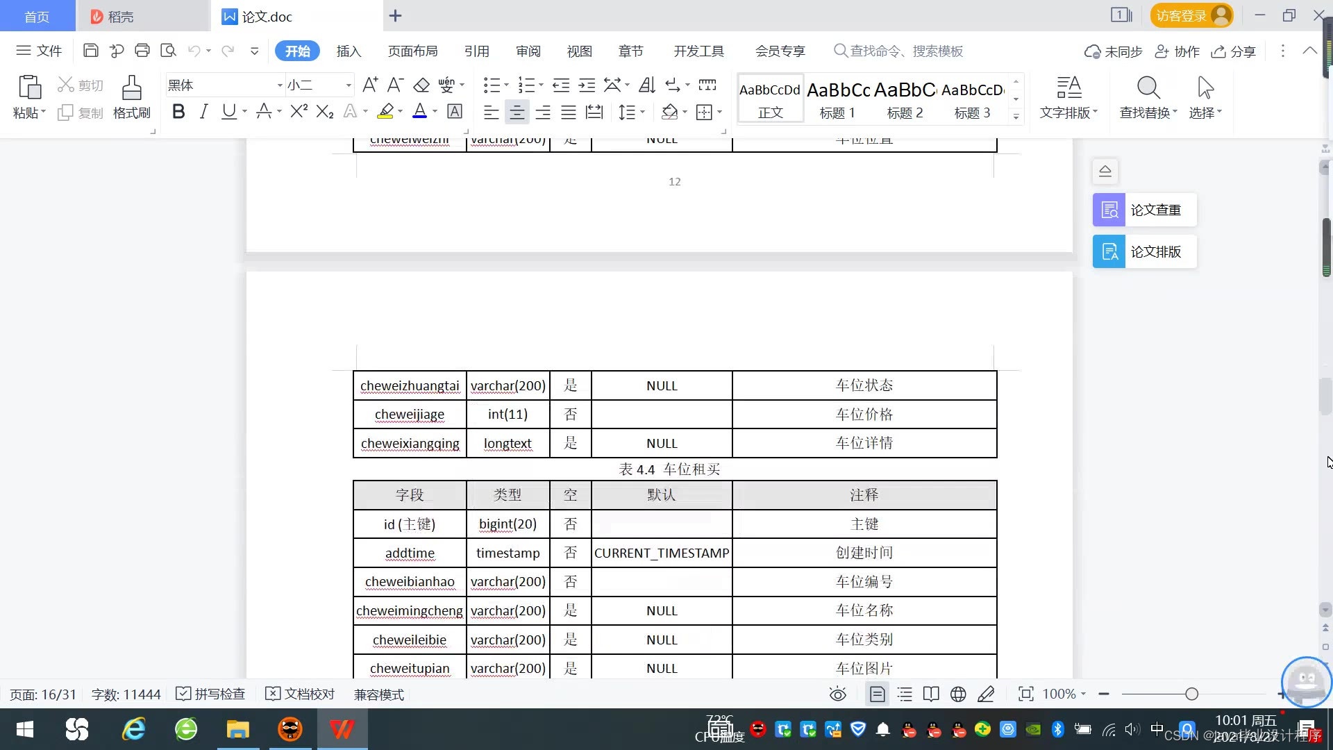1333x750 pixels.
Task: Toggle bold formatting
Action: coord(178,112)
